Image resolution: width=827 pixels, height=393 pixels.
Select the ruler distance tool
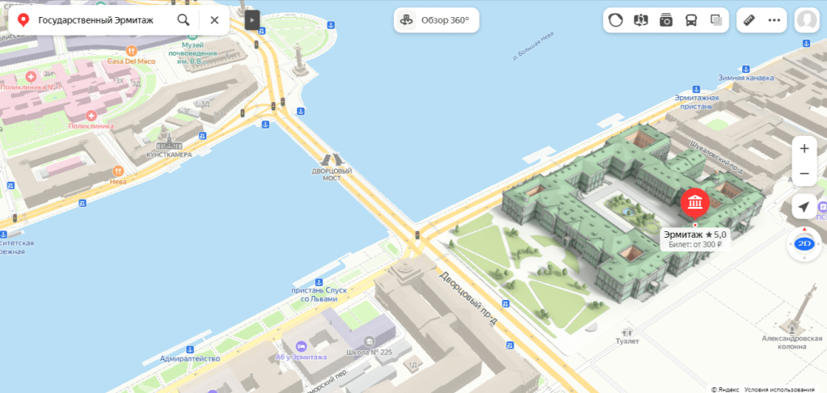[x=749, y=20]
